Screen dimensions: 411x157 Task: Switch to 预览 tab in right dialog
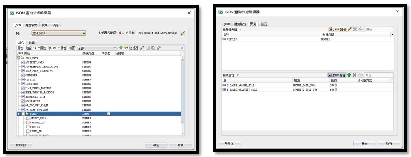264,24
